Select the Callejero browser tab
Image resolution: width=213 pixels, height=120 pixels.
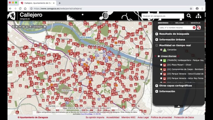tap(37, 3)
